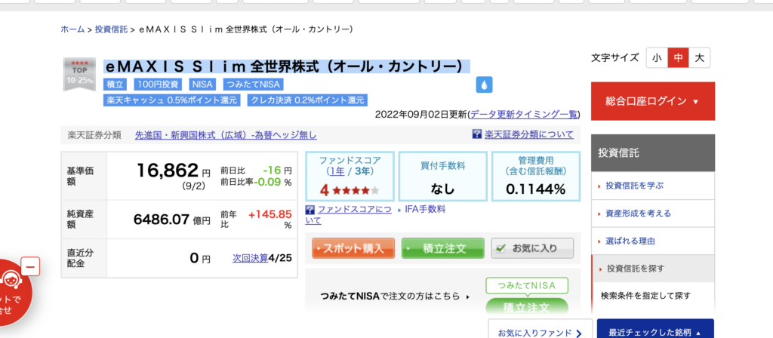Click the 投資信託 sidebar header
This screenshot has width=773, height=338.
653,152
